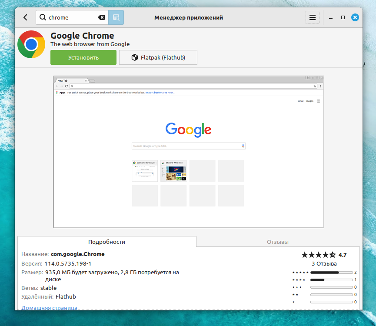Click the Flathub remote value
Image resolution: width=376 pixels, height=326 pixels.
(66, 297)
